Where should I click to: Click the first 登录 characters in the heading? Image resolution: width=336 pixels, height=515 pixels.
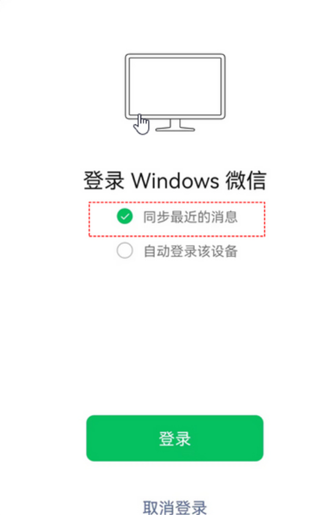(x=104, y=180)
